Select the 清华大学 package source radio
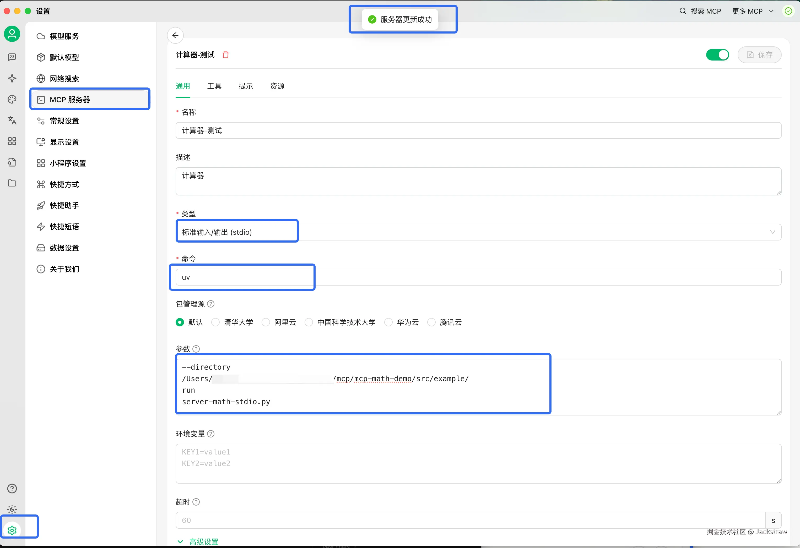 tap(215, 322)
